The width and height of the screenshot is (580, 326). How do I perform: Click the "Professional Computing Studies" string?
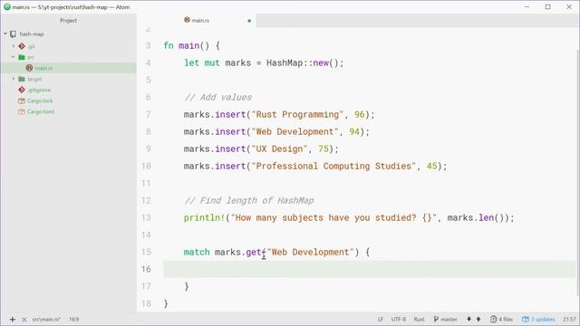coord(333,167)
